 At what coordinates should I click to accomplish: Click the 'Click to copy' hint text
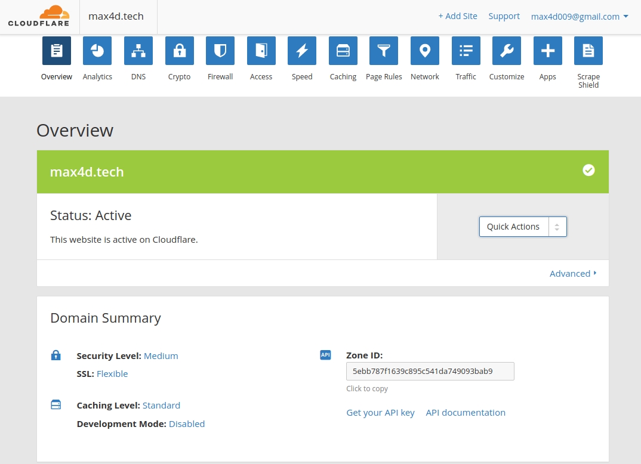coord(367,388)
